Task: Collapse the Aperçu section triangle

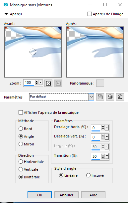Action: coord(6,14)
